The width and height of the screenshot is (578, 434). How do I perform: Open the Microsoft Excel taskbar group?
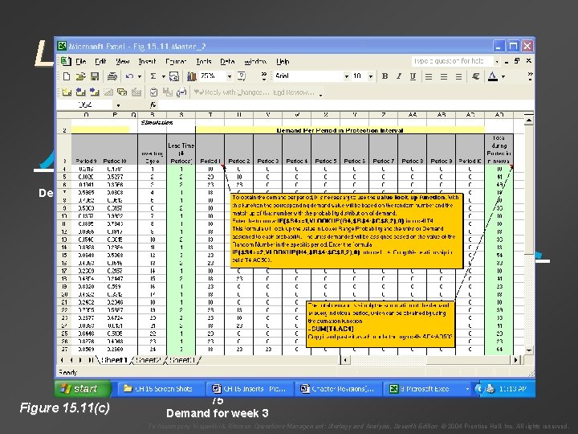click(428, 389)
